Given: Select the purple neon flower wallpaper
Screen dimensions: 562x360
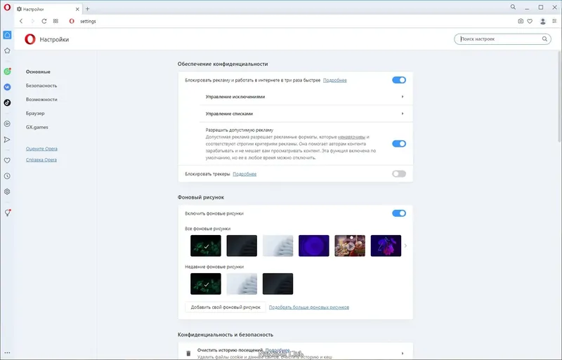Looking at the screenshot, I should click(x=386, y=246).
